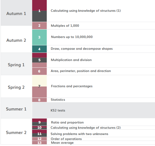
Task: Select the "Mean average" unit
Action: (62, 143)
